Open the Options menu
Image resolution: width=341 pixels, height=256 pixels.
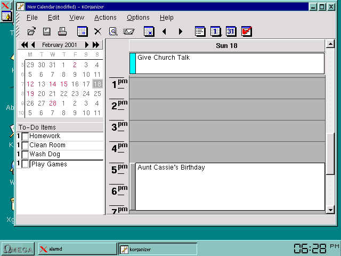tap(138, 18)
